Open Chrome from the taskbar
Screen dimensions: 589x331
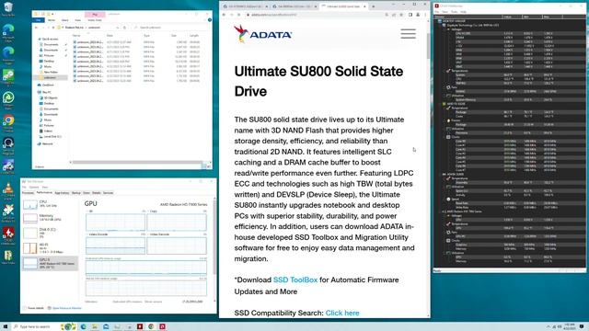(151, 326)
